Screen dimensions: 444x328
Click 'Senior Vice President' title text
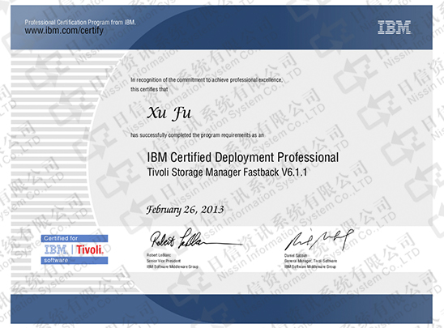164,261
